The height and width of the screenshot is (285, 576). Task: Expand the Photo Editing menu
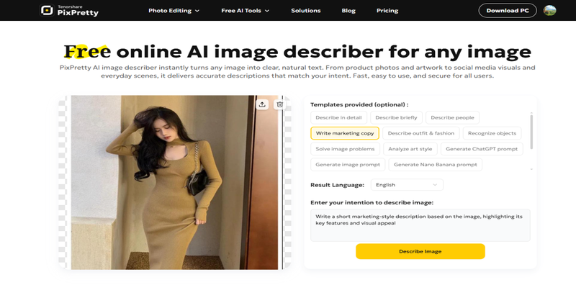tap(174, 11)
